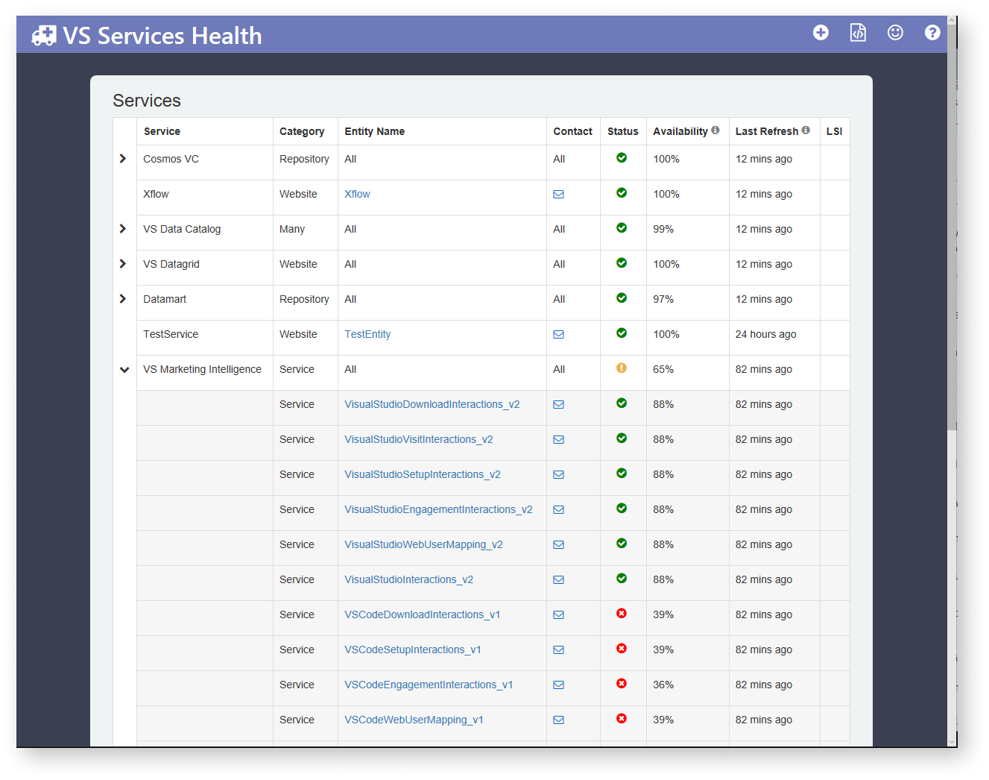This screenshot has height=780, width=989.
Task: Click the Last Refresh info icon
Action: (806, 130)
